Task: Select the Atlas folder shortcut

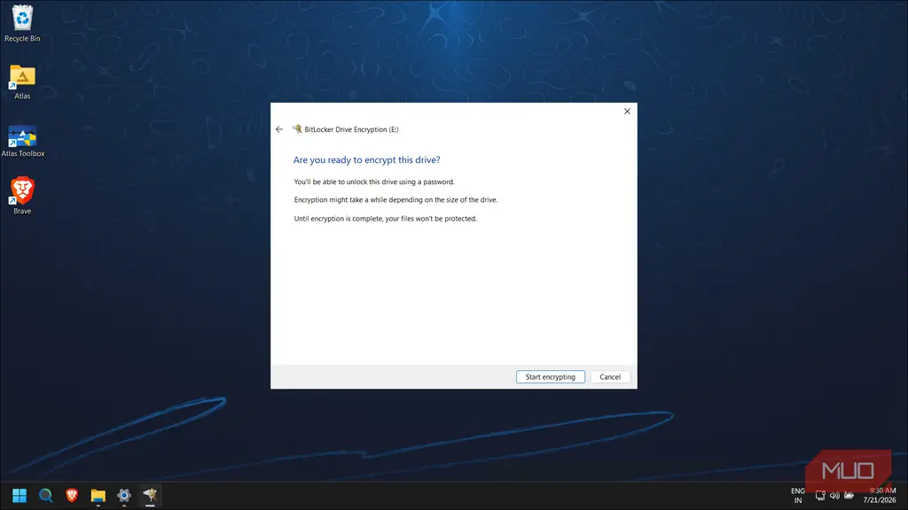Action: pyautogui.click(x=22, y=82)
